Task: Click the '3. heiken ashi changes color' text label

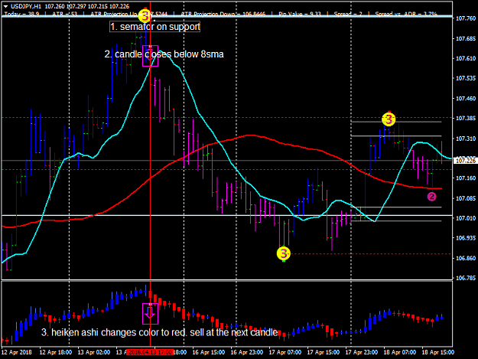Action: click(159, 332)
